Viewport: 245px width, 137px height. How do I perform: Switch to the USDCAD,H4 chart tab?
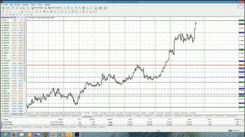pyautogui.click(x=76, y=116)
